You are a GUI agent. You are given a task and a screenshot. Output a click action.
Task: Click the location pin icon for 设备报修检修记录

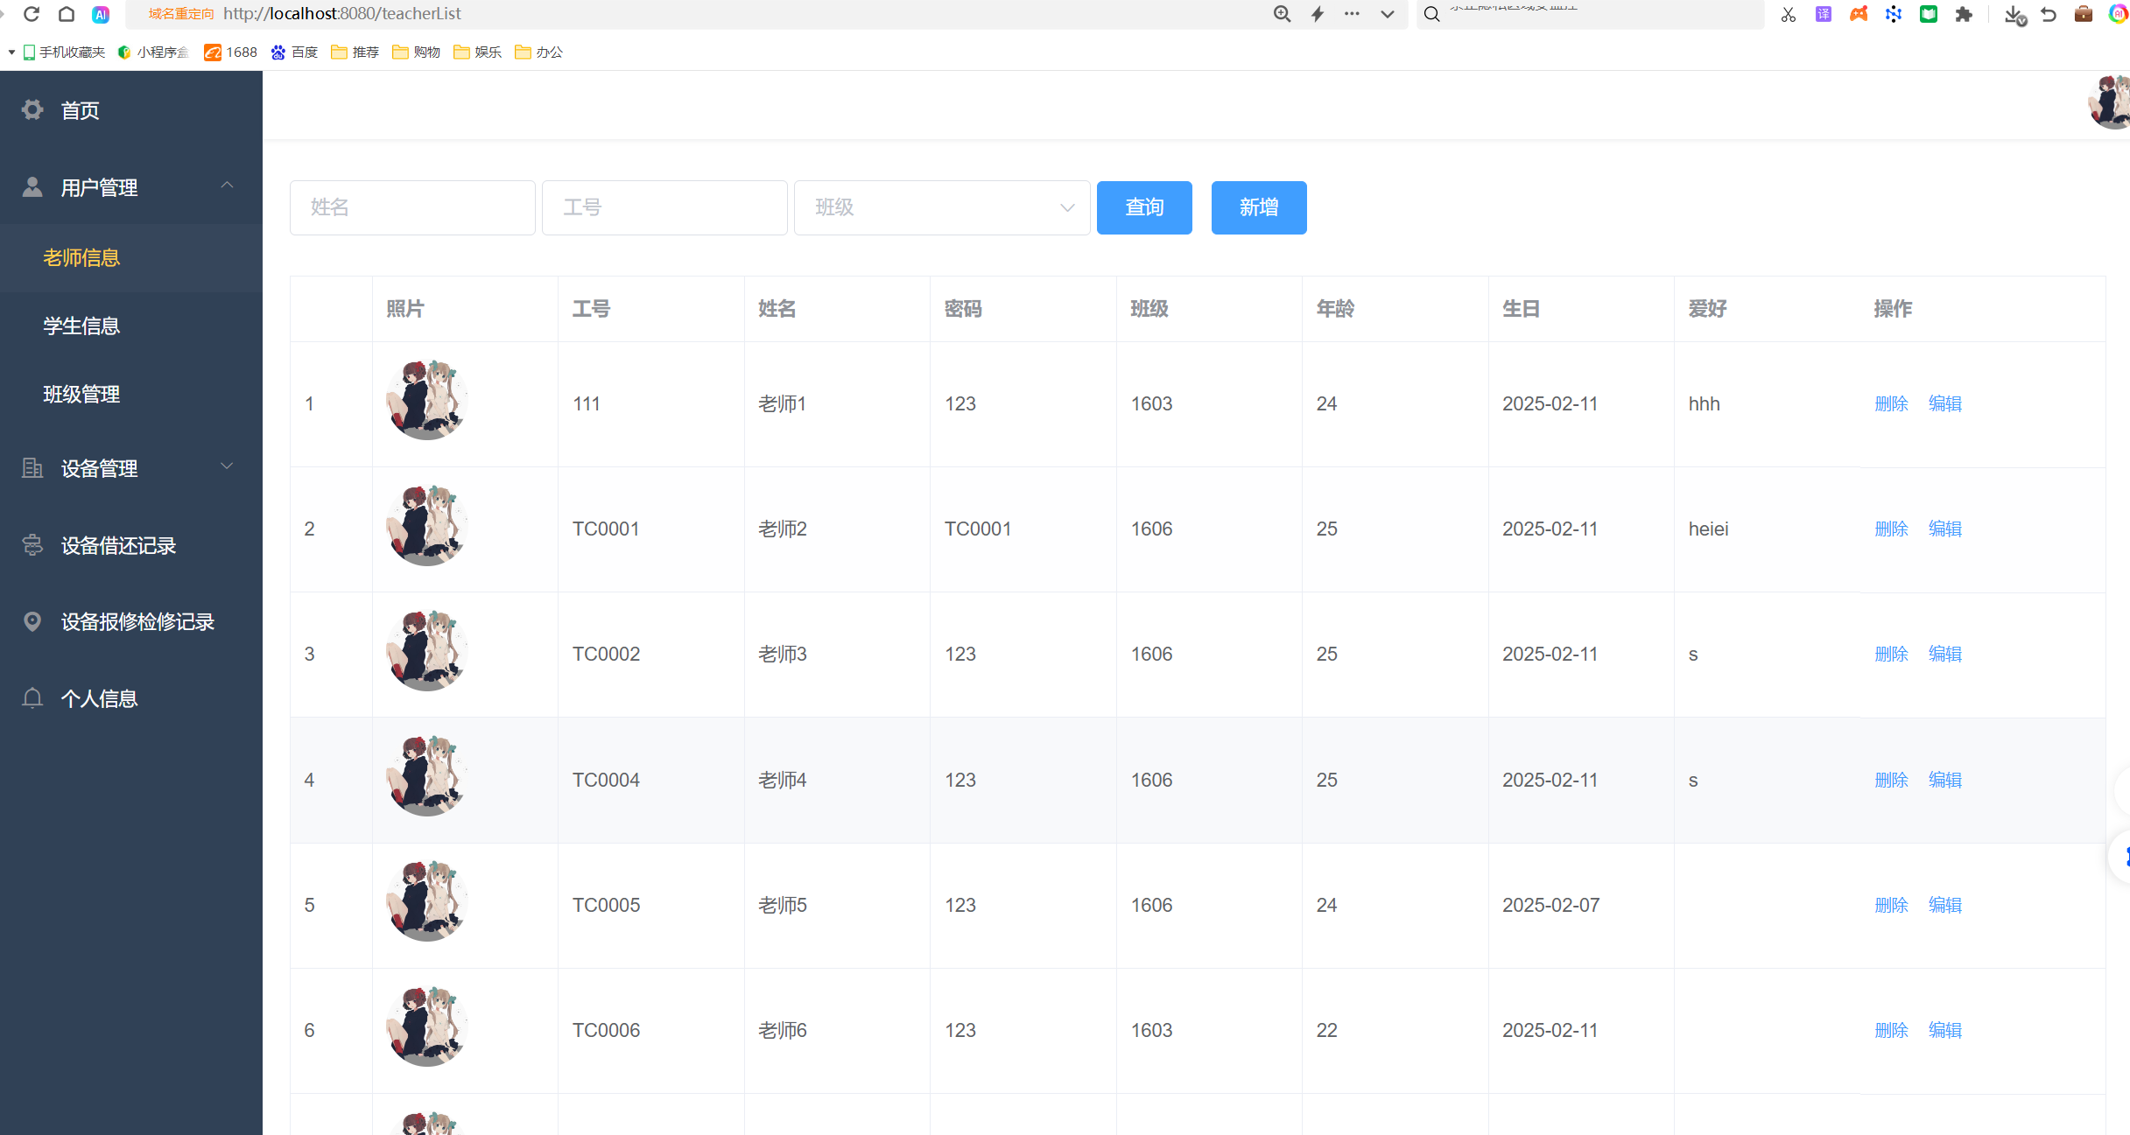point(32,621)
